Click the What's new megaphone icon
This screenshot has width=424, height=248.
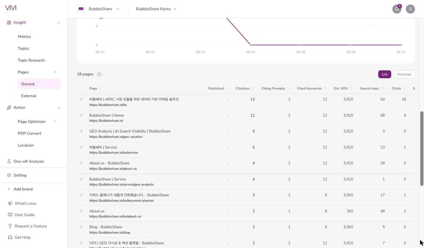point(10,204)
